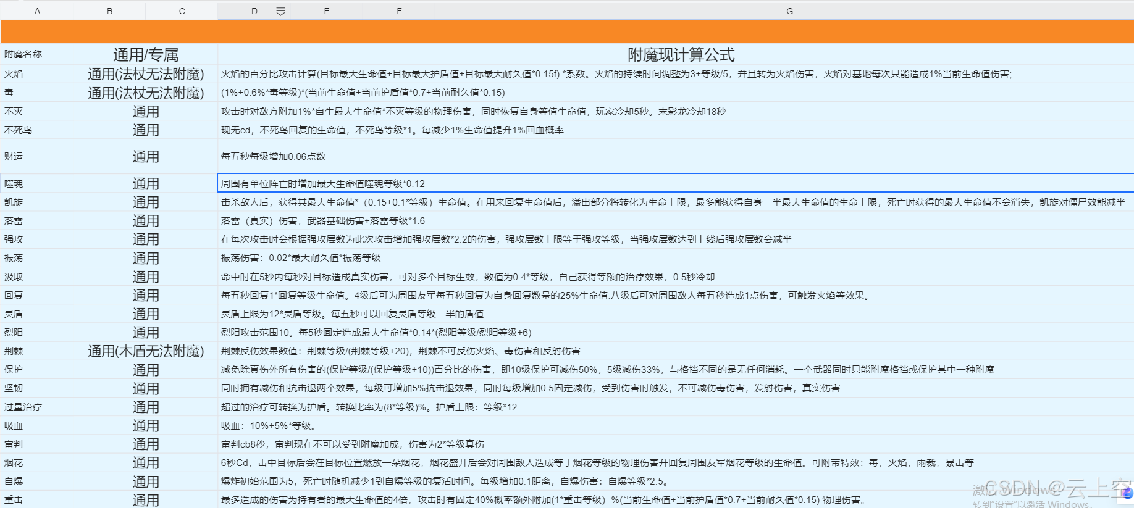Click '通用(木盾无法附魔)' in the 荆棘 row
The height and width of the screenshot is (508, 1134).
(x=145, y=351)
